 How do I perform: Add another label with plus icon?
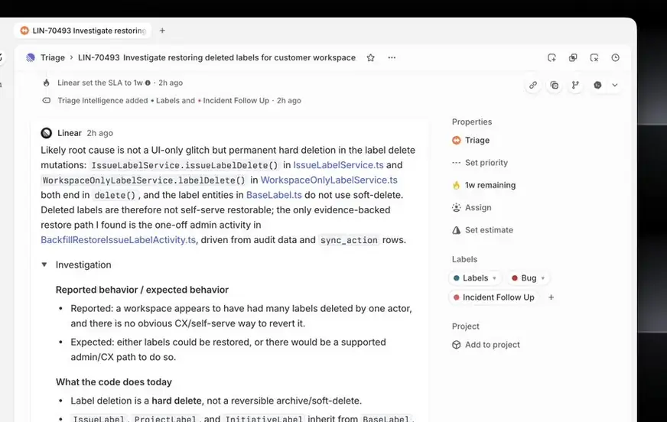551,297
